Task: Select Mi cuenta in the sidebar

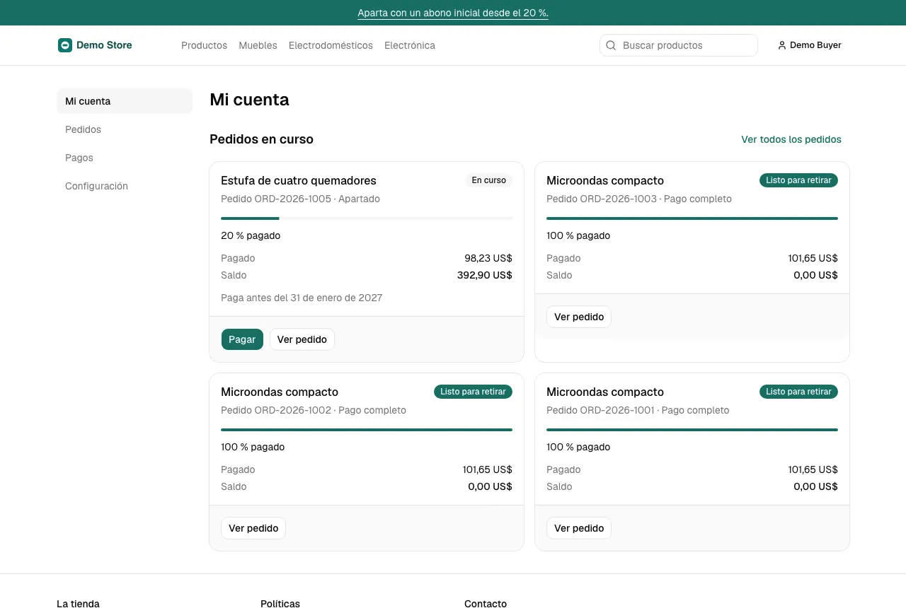Action: point(125,101)
